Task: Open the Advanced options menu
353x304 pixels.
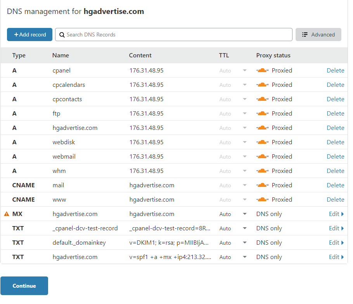Action: click(x=318, y=35)
